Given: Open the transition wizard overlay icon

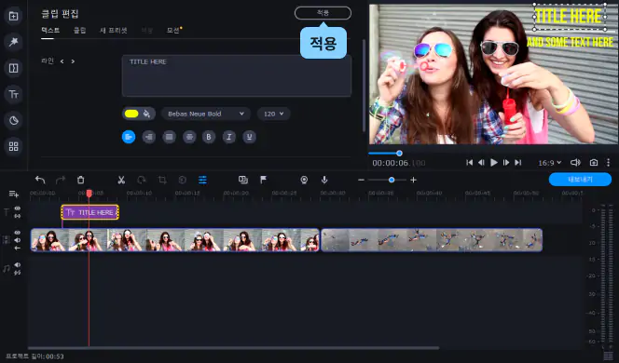Looking at the screenshot, I should (243, 180).
